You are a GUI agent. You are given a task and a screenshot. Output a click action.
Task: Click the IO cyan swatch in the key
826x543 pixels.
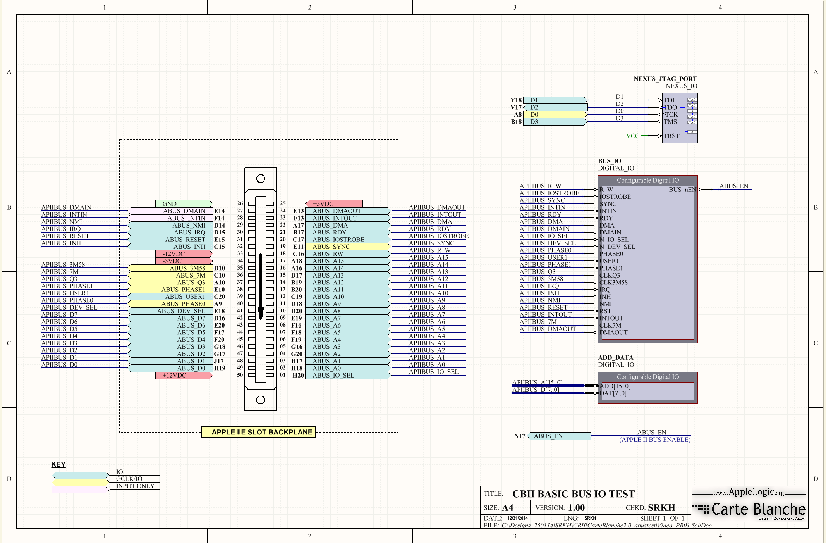[x=81, y=475]
